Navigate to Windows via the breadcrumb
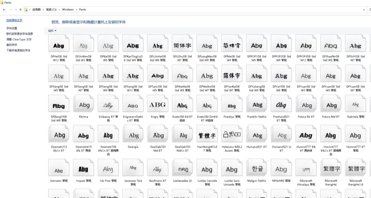This screenshot has height=198, width=371. pos(68,9)
